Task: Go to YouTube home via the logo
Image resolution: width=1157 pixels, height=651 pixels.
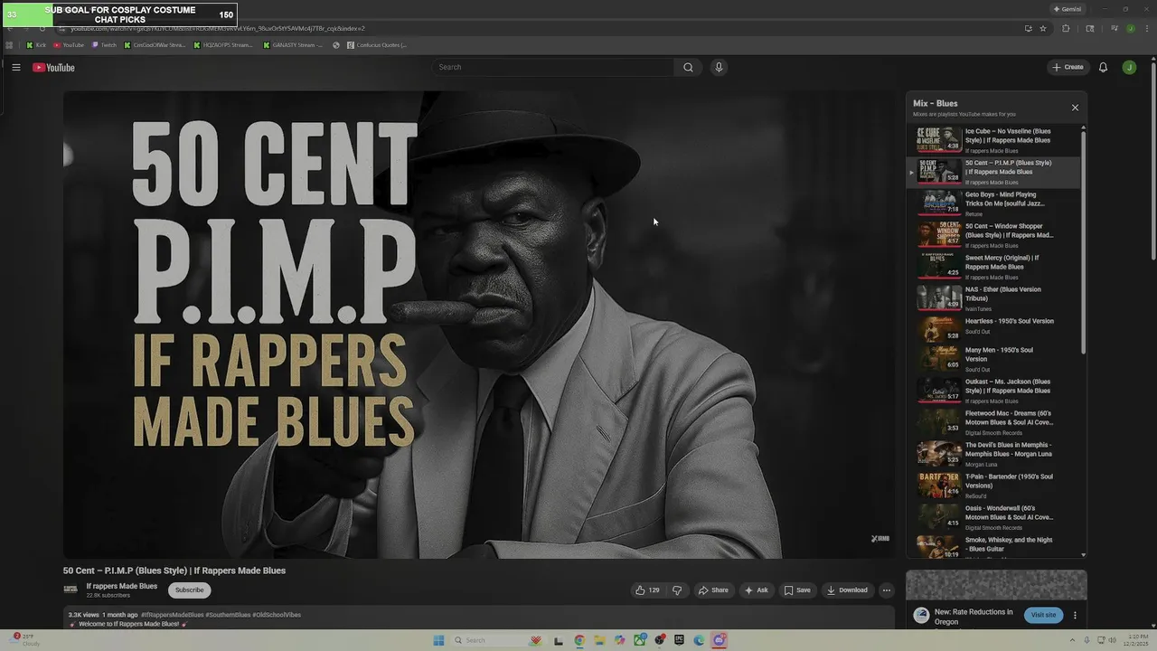Action: 53,67
